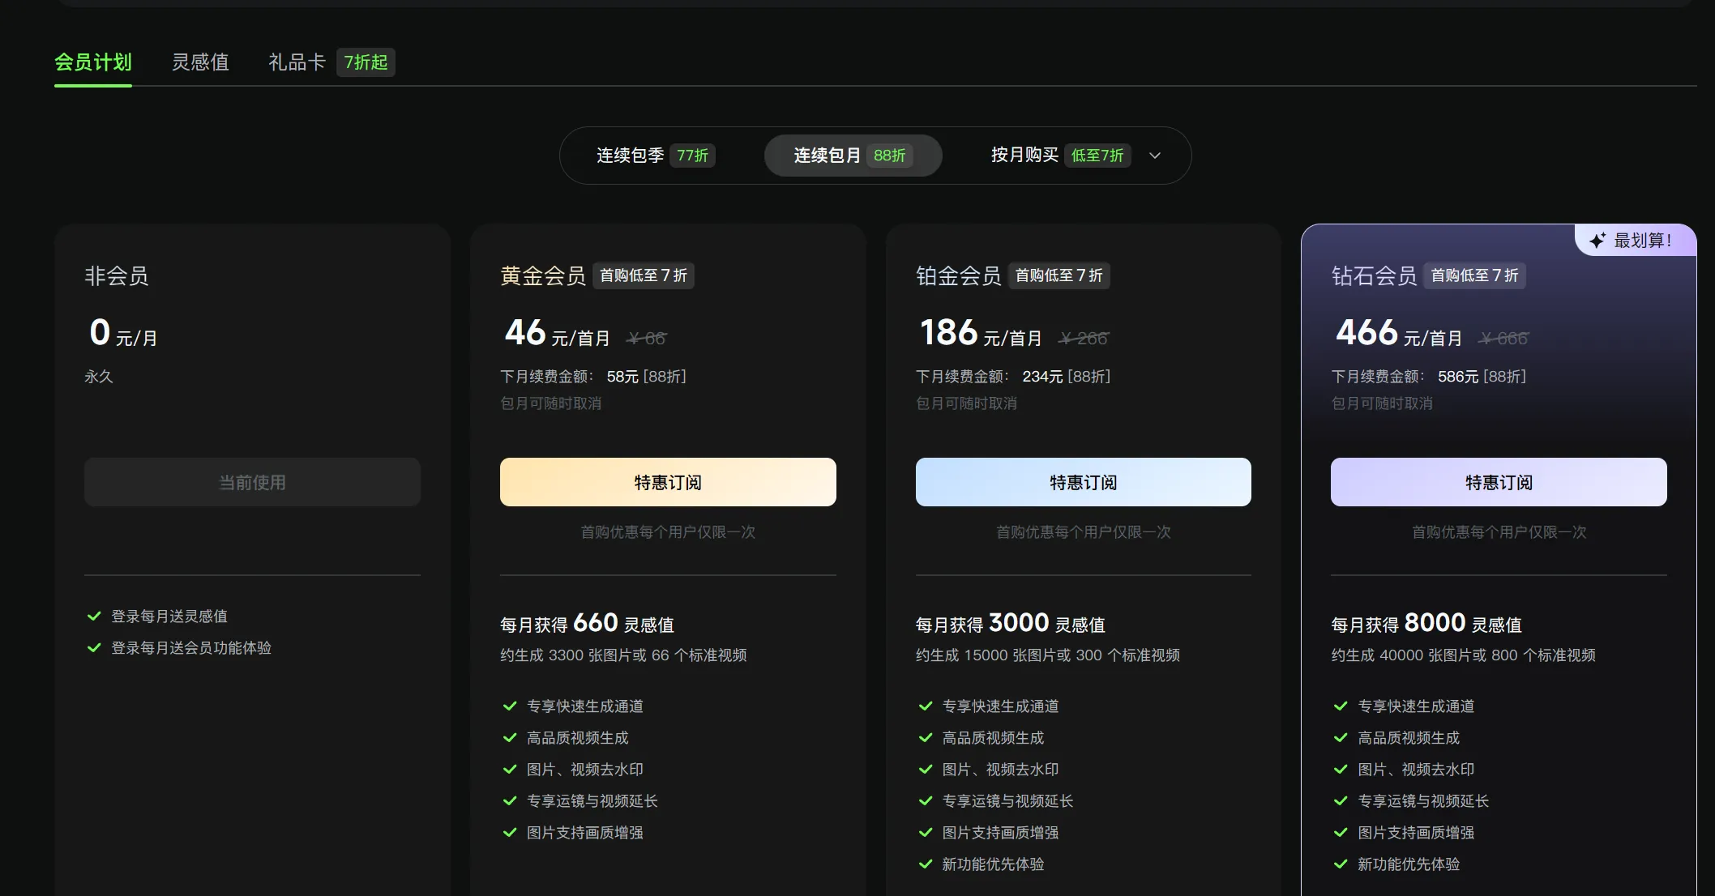1715x896 pixels.
Task: Click the platinum plan checkmark for 新功能优先体验
Action: (x=926, y=864)
